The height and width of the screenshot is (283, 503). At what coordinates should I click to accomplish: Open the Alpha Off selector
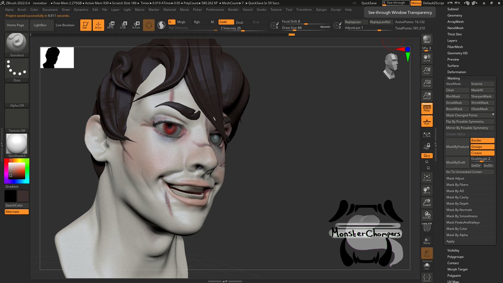tap(17, 95)
